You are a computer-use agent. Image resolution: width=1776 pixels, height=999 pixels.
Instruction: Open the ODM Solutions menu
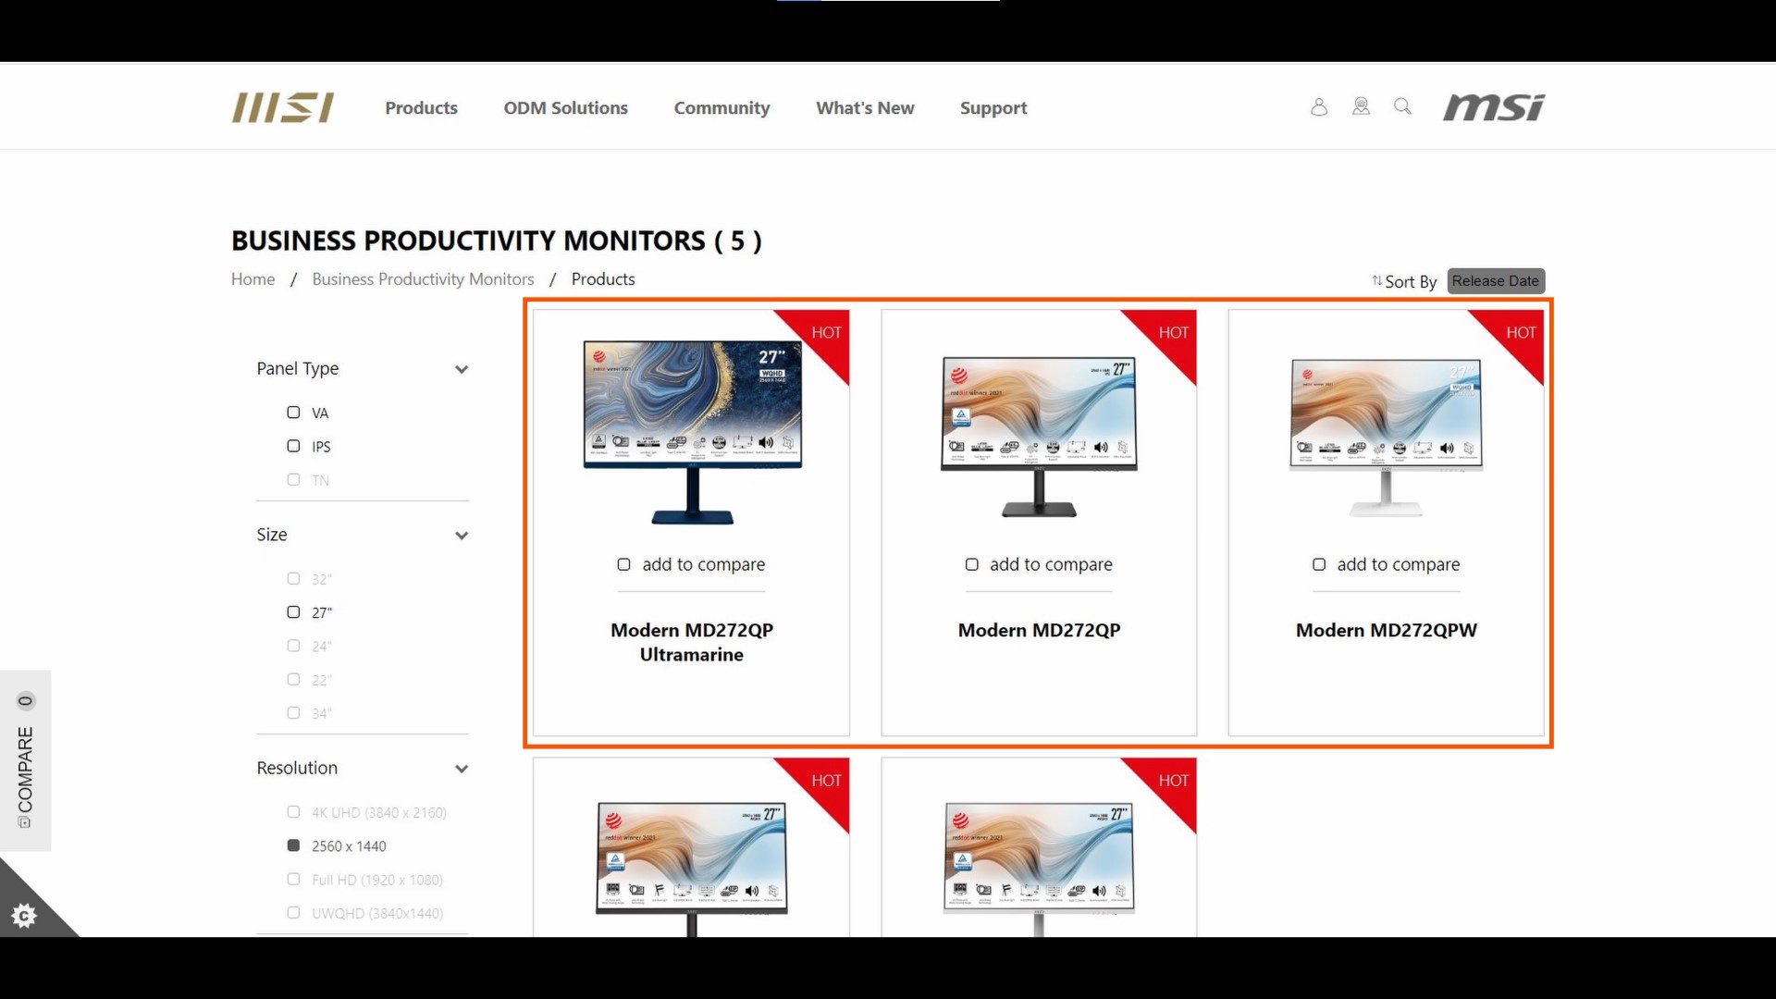click(566, 108)
